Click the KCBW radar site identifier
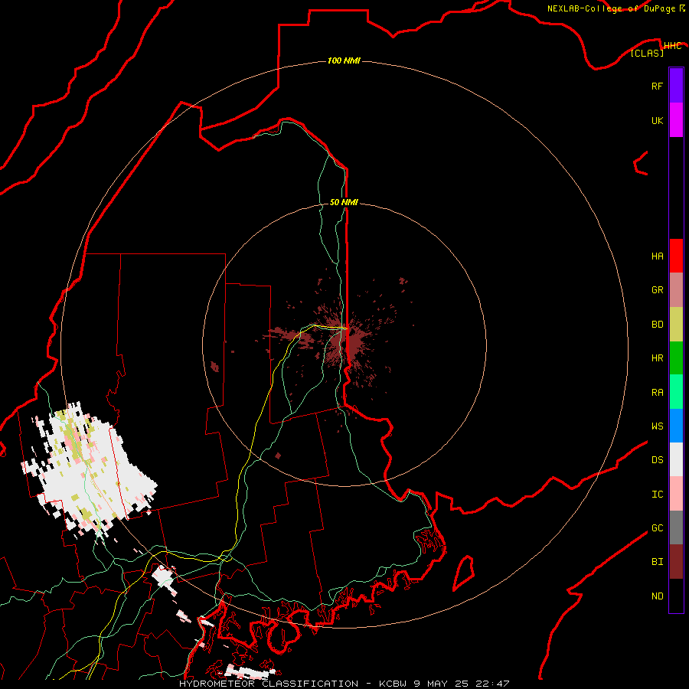 (393, 684)
